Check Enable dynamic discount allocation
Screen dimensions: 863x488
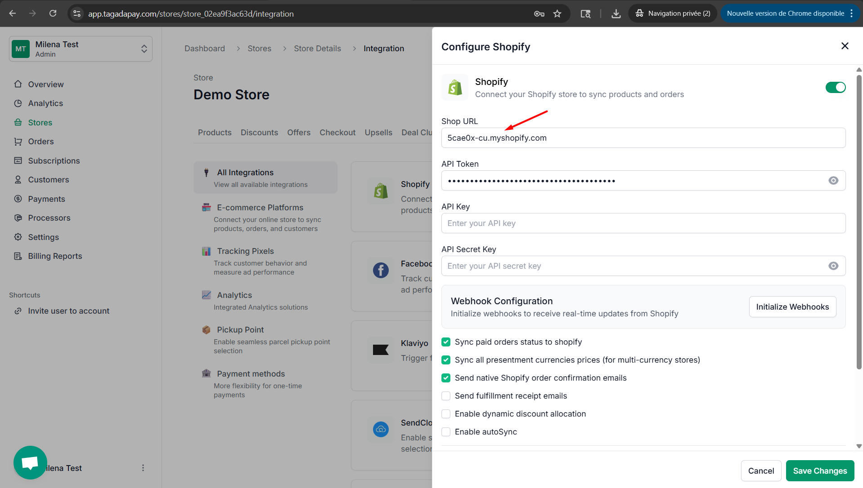[446, 414]
